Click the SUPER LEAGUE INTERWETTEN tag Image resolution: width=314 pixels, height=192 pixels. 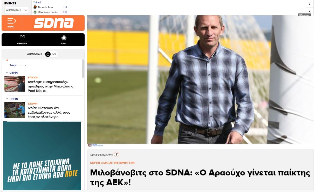coord(112,163)
